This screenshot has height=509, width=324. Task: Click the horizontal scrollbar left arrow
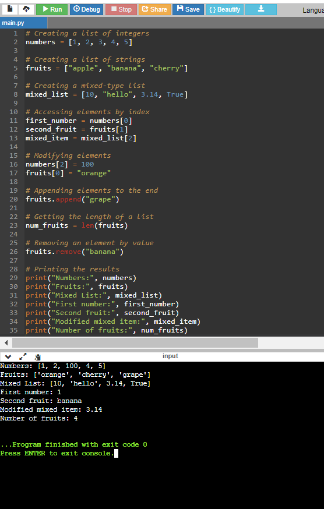[x=6, y=342]
